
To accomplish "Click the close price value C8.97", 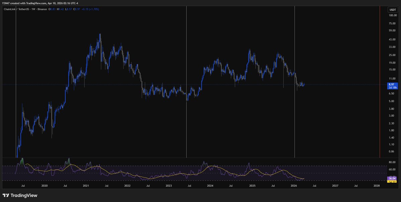I will coord(77,9).
